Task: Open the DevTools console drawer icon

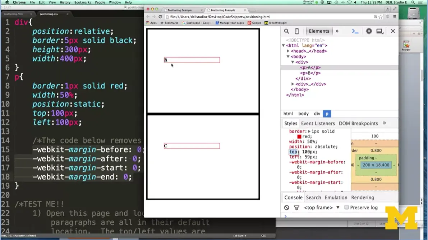Action: (x=355, y=31)
